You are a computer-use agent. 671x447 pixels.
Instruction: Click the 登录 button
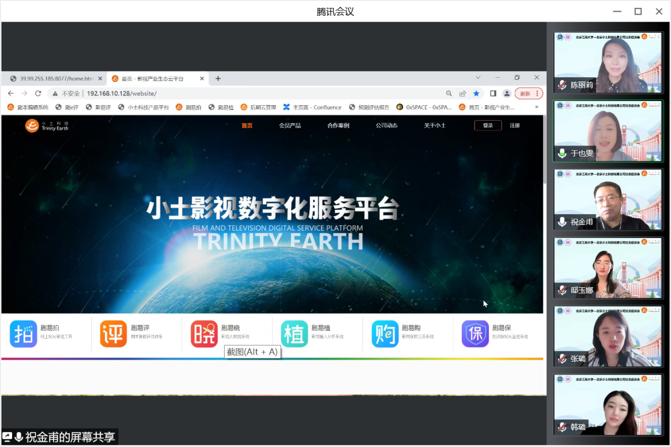pos(488,125)
